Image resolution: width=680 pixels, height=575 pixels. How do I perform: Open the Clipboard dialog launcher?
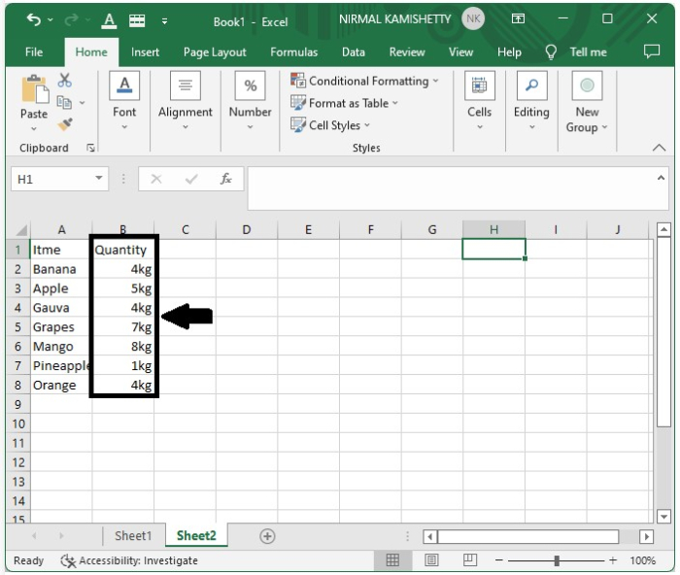[x=90, y=149]
